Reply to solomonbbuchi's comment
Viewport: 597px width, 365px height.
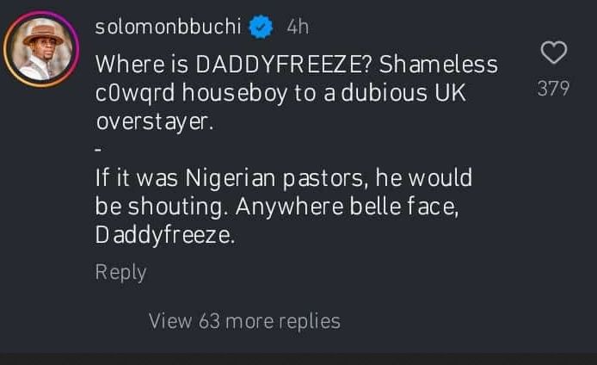coord(120,272)
